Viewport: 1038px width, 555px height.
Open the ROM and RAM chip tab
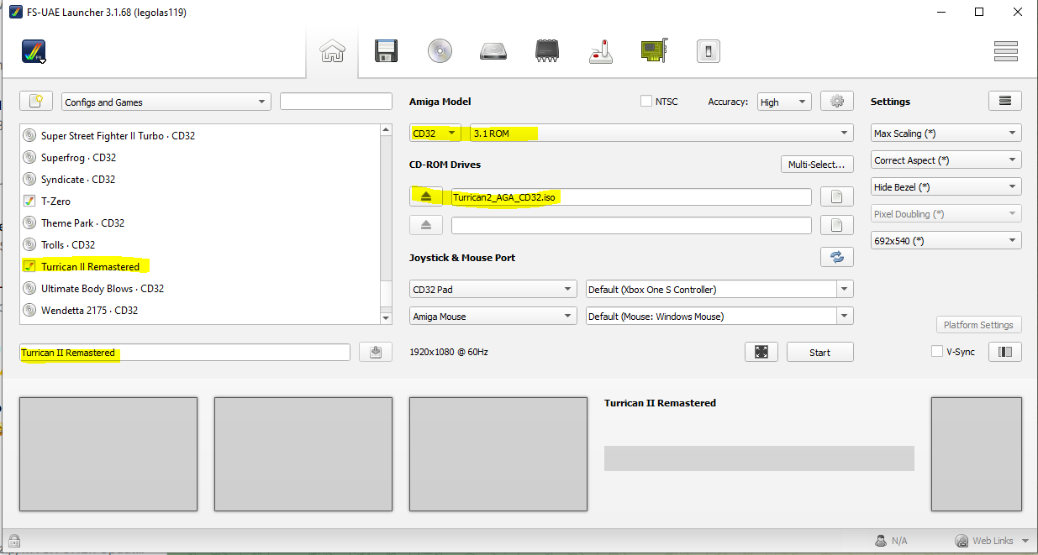(x=547, y=52)
